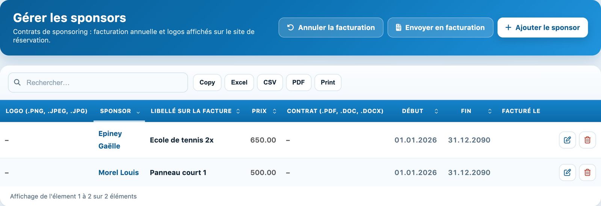
Task: Select the 'Ecole de tennis 2x' cell
Action: pyautogui.click(x=182, y=140)
